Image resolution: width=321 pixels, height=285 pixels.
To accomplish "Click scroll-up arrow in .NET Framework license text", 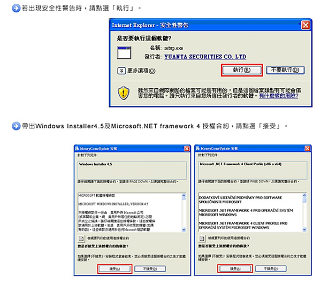I will tap(304, 195).
